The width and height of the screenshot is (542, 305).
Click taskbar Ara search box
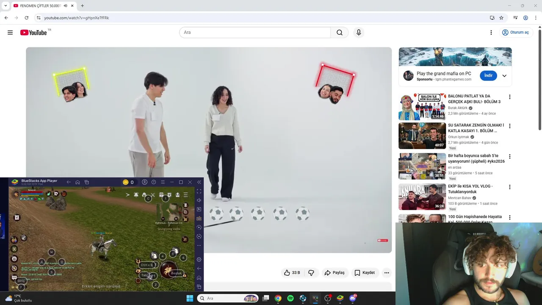[228, 298]
